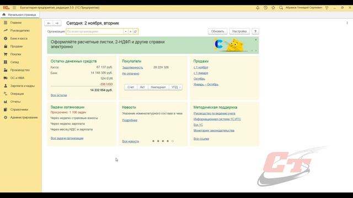This screenshot has height=198, width=353.
Task: Open the Октябрь sales link
Action: (199, 79)
